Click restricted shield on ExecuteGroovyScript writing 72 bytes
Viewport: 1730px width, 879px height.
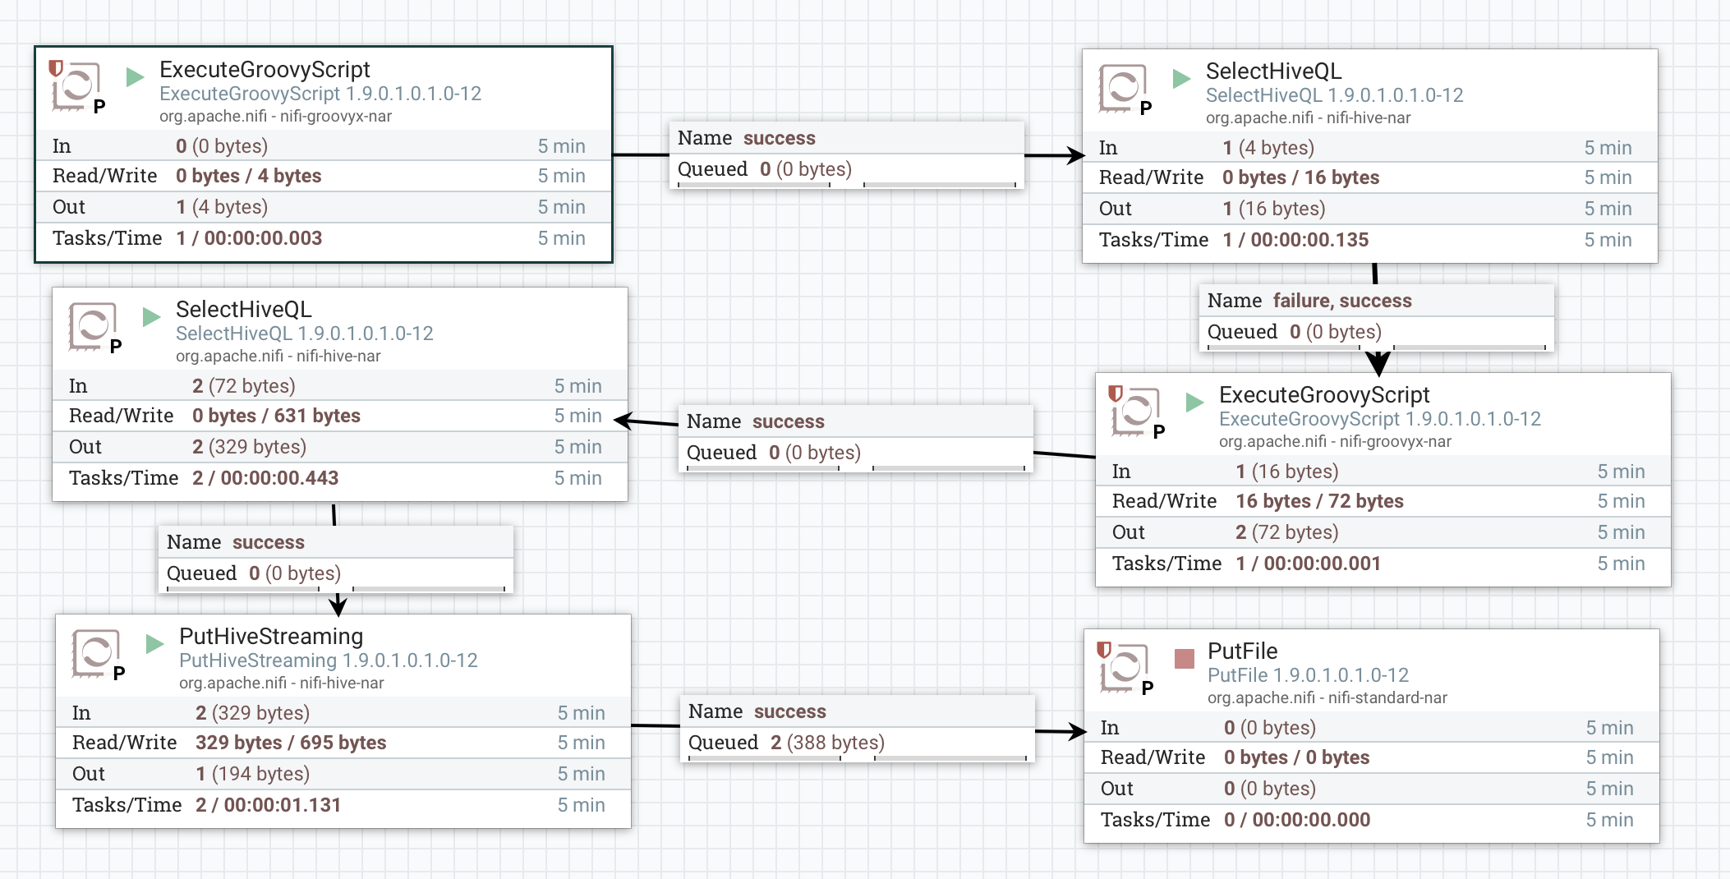coord(1116,393)
